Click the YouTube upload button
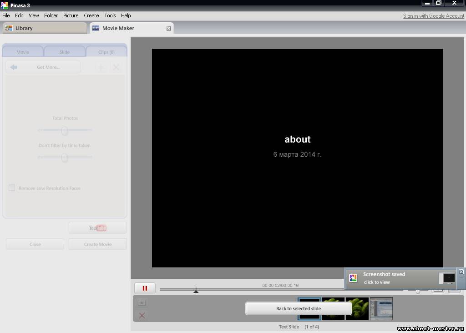 coord(97,228)
